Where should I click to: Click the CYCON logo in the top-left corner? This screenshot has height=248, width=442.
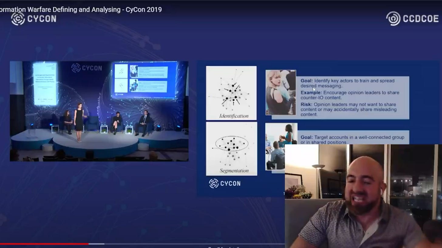pos(34,19)
